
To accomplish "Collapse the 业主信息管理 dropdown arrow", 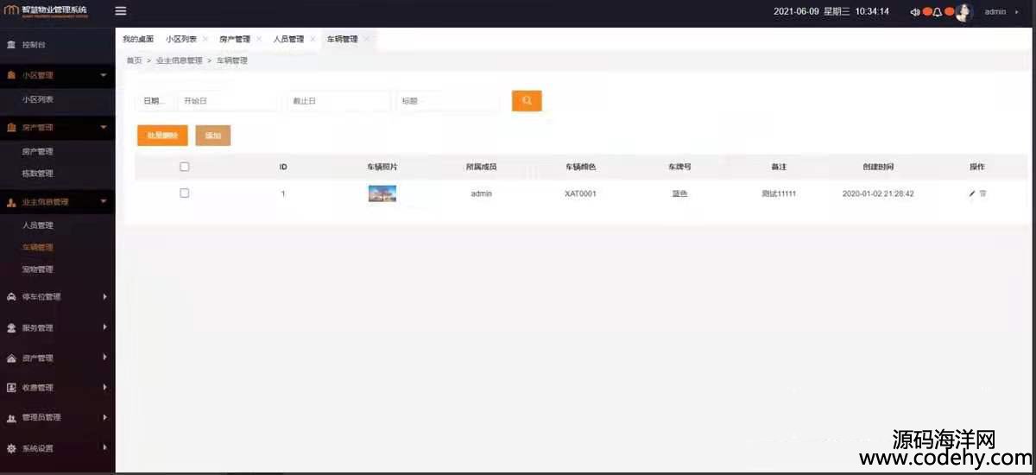I will [x=104, y=202].
